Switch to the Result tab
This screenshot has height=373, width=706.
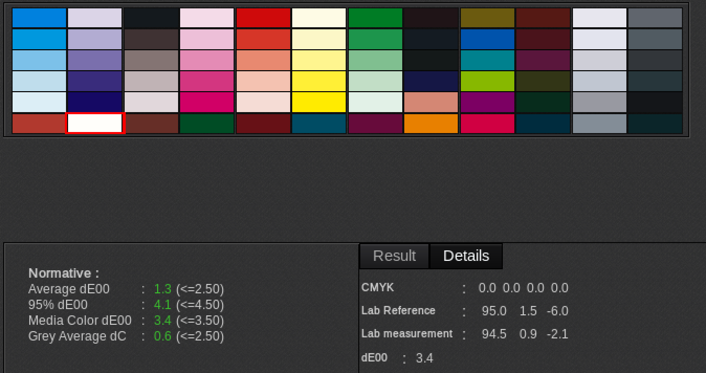[394, 256]
